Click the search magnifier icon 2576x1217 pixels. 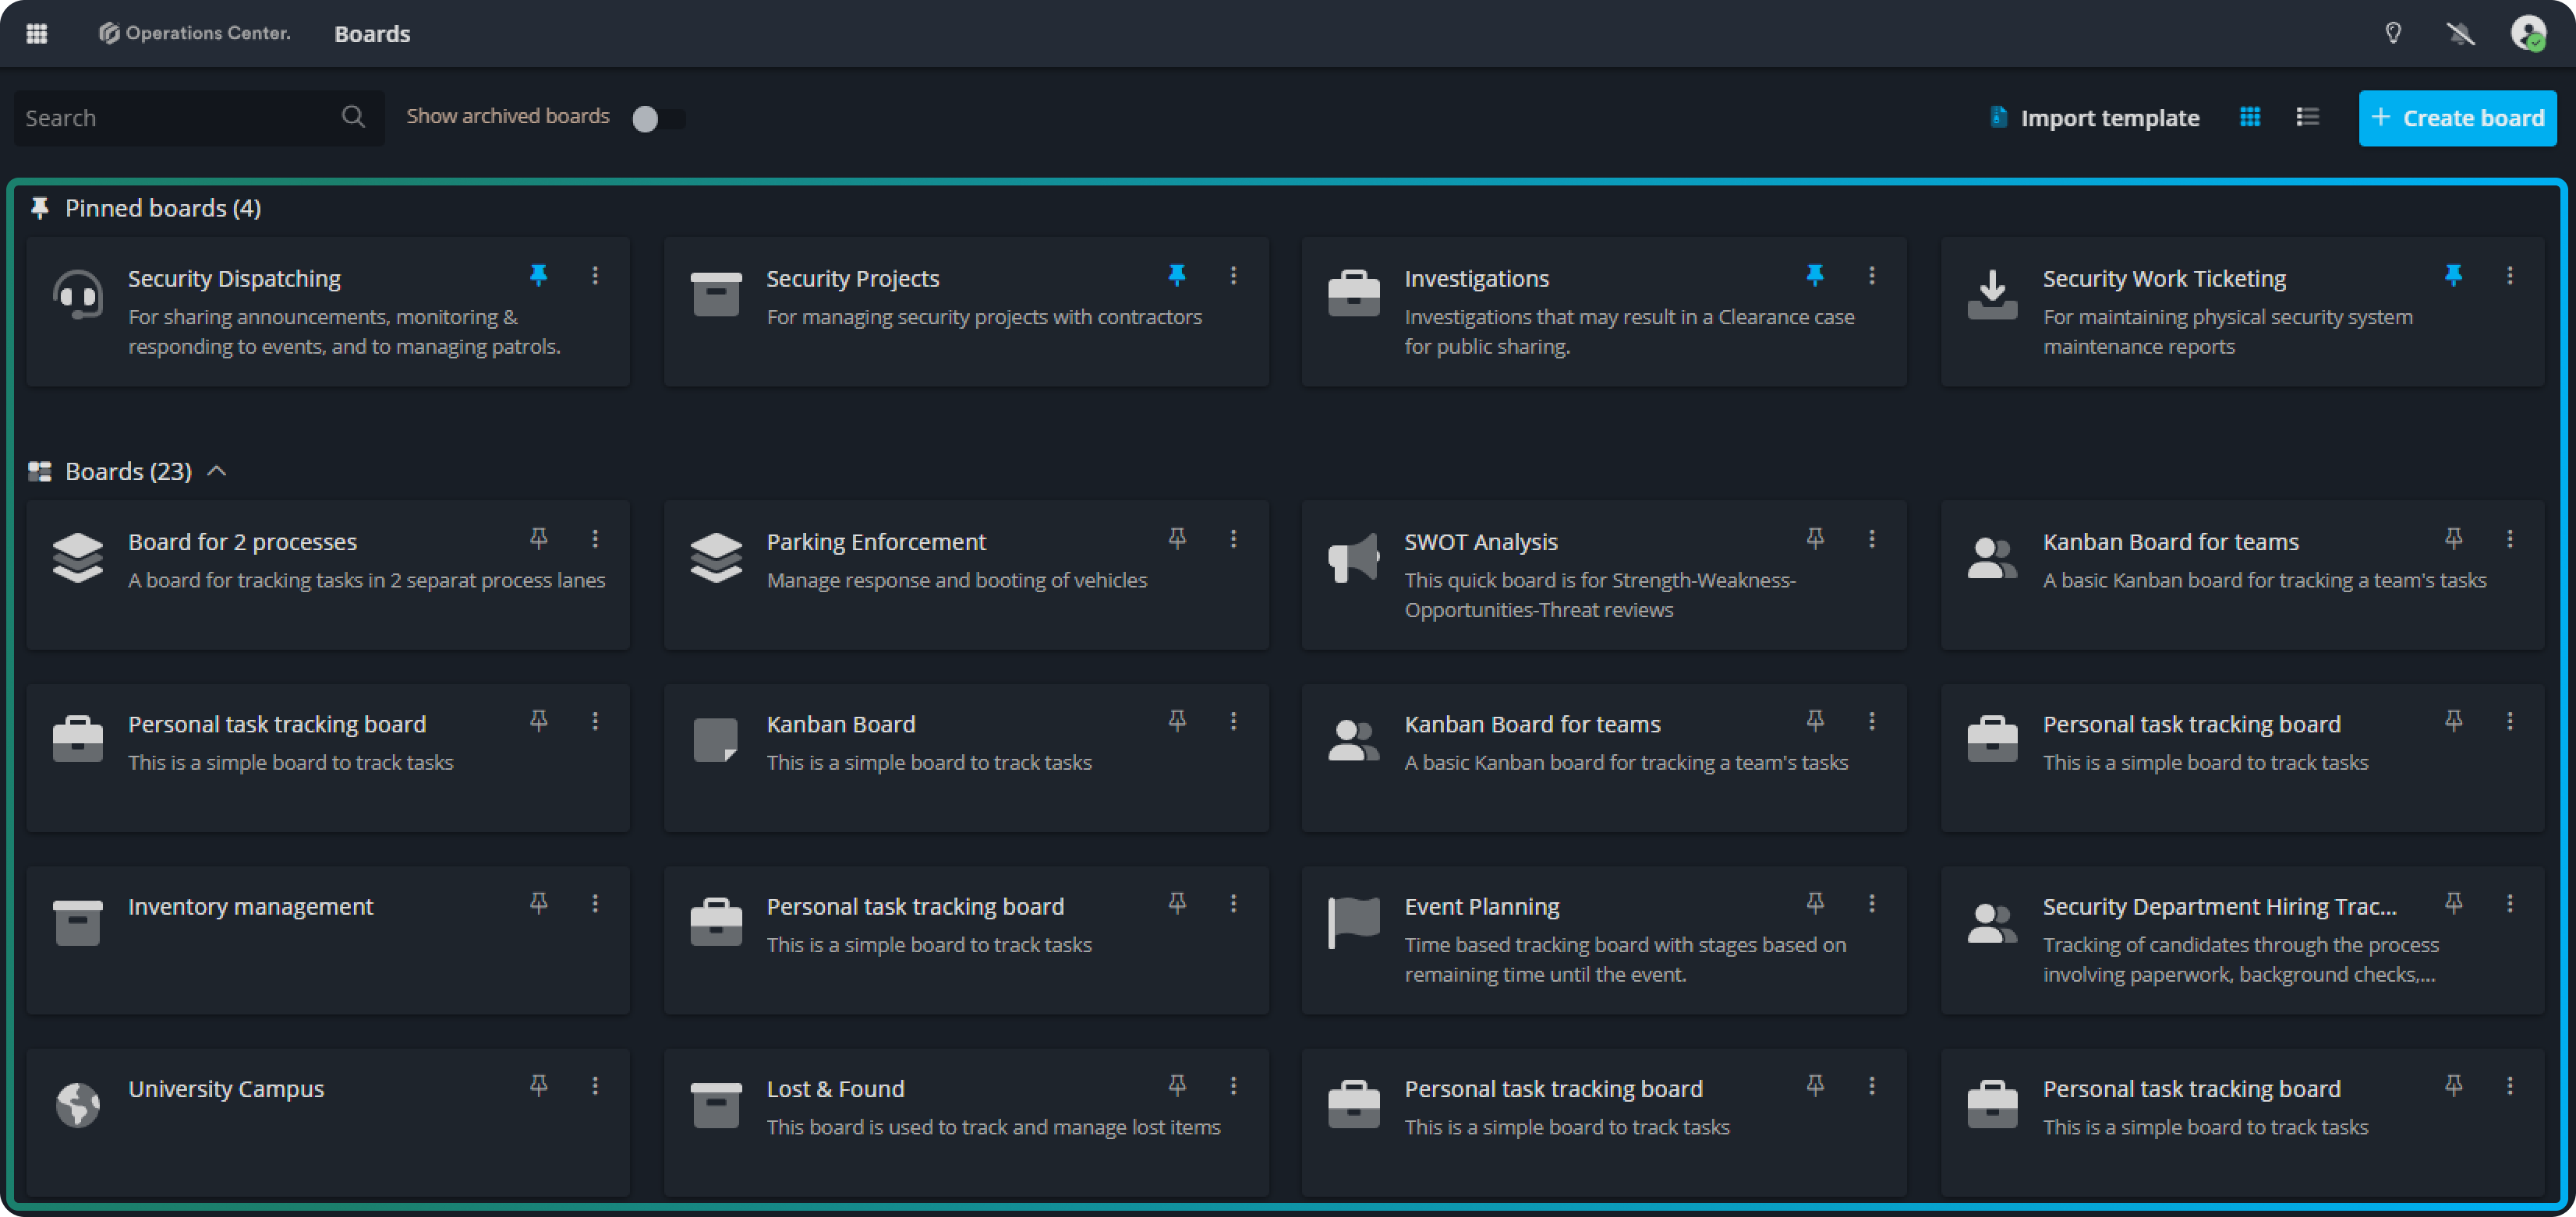point(353,117)
